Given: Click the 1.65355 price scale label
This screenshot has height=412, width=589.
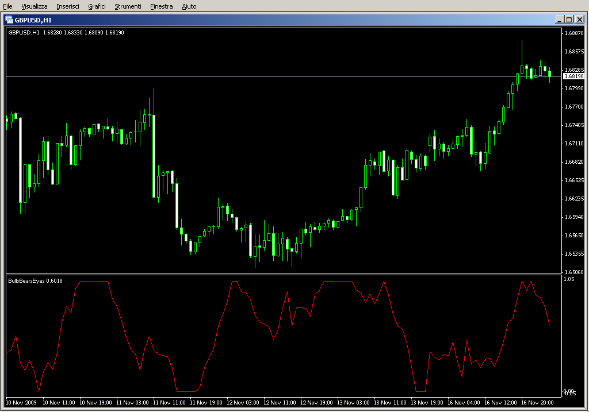Looking at the screenshot, I should pyautogui.click(x=575, y=253).
